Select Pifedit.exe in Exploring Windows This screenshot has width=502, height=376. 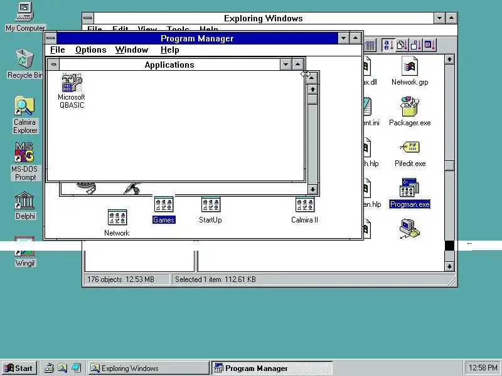[x=410, y=153]
